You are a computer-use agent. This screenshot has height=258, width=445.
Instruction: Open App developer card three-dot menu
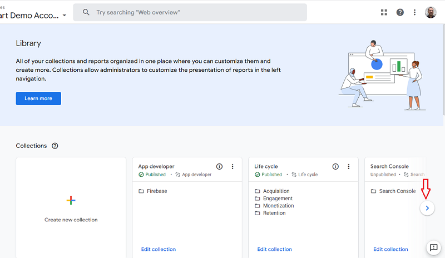233,166
